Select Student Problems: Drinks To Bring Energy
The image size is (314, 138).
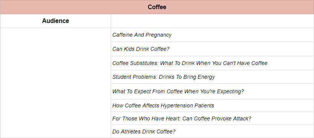[212, 77]
